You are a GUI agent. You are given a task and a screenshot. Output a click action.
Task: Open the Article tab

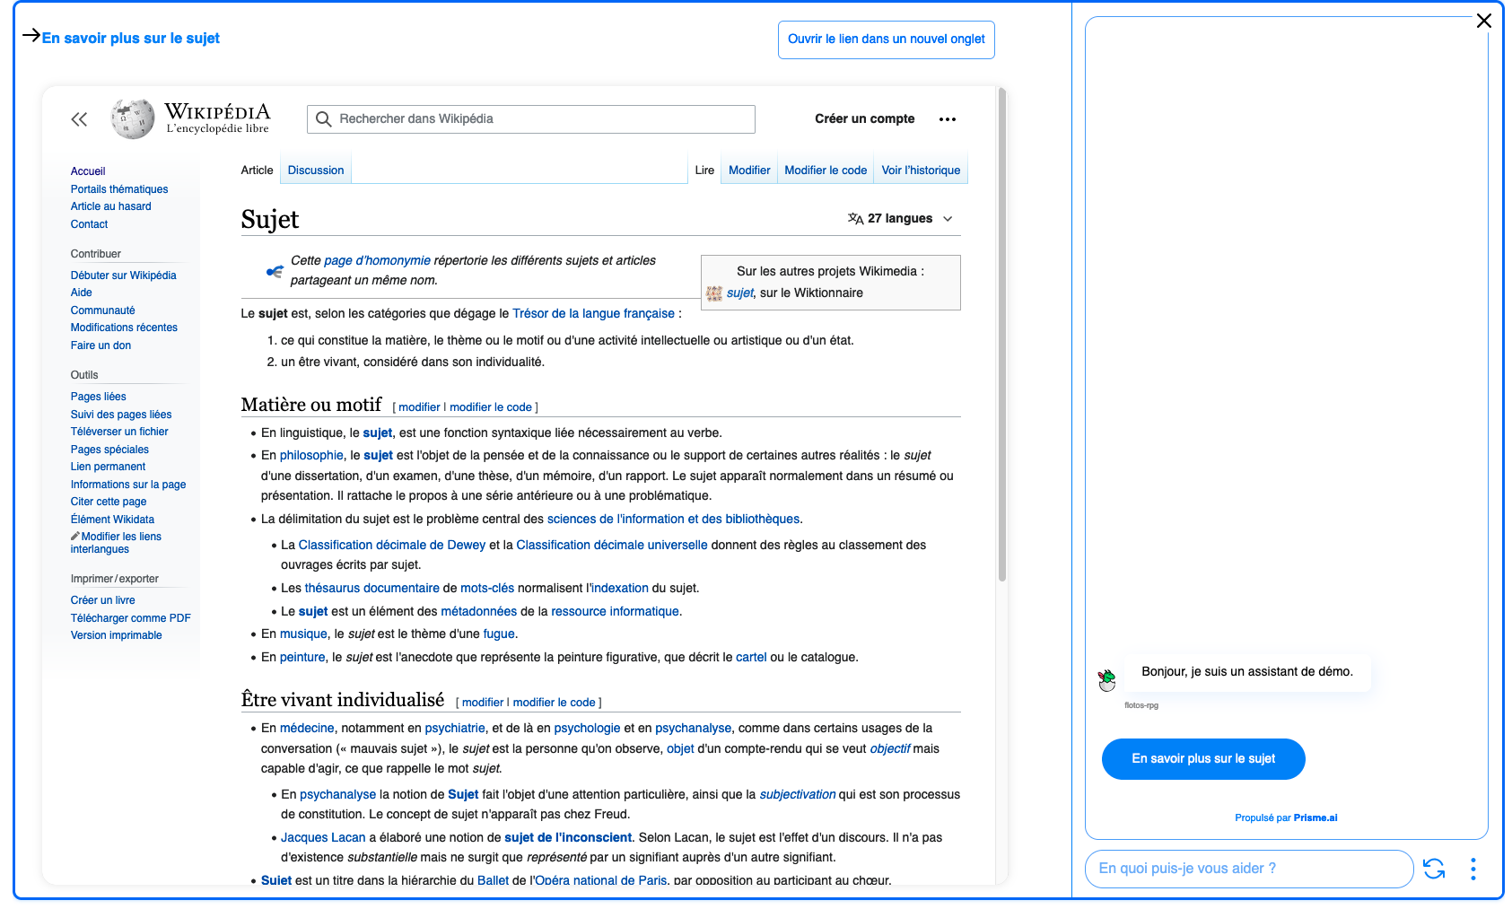257,170
